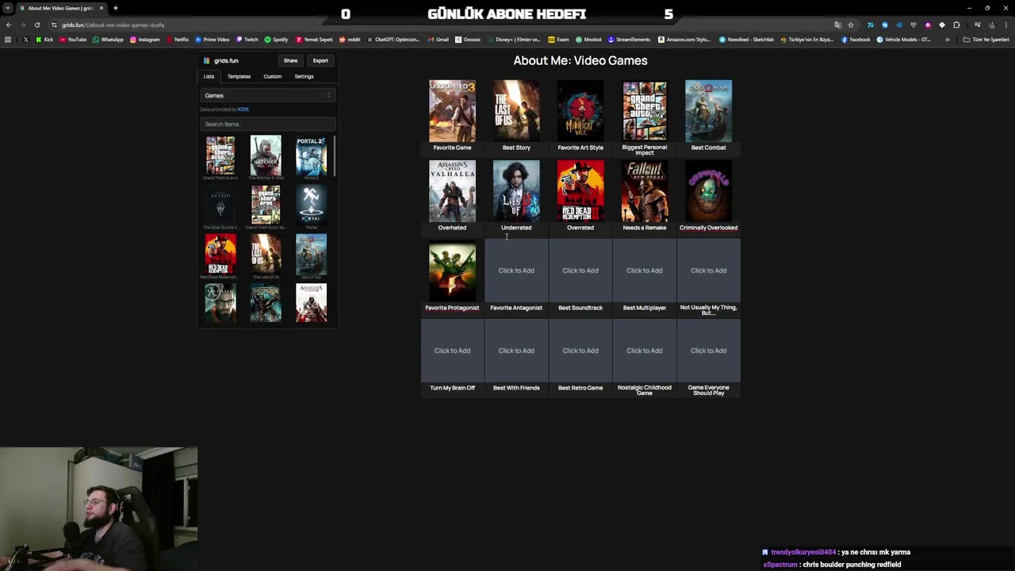Screen dimensions: 1015x571
Task: Open the Games list dropdown
Action: pyautogui.click(x=267, y=95)
